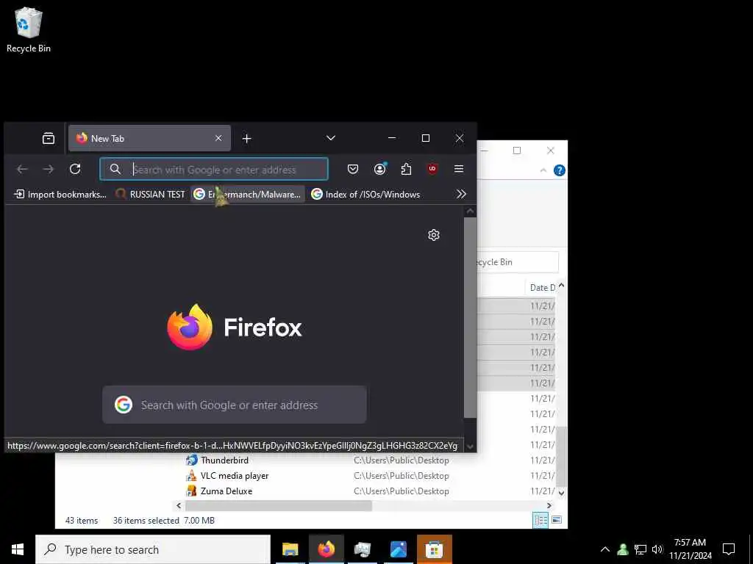Click the Firefox page vertical scrollbar thumb
Viewport: 753px width, 564px height.
[x=471, y=317]
